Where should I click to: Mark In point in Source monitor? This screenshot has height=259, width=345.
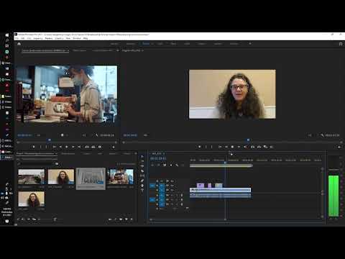(x=40, y=147)
